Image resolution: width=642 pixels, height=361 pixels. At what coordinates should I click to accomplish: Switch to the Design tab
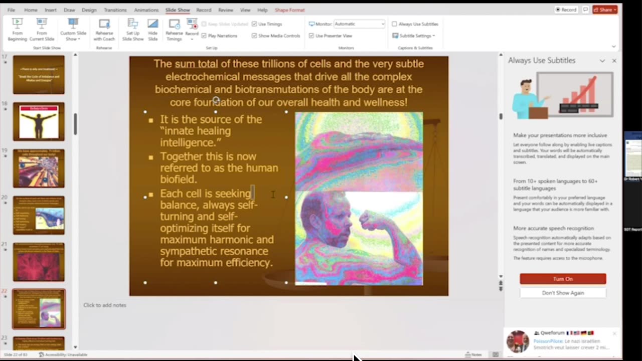tap(89, 10)
